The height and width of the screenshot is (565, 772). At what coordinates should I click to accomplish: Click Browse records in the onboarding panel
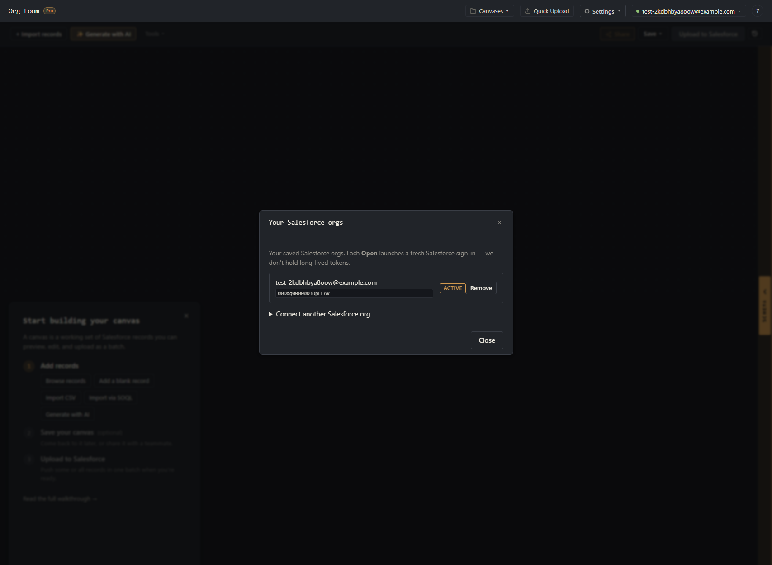pyautogui.click(x=66, y=381)
